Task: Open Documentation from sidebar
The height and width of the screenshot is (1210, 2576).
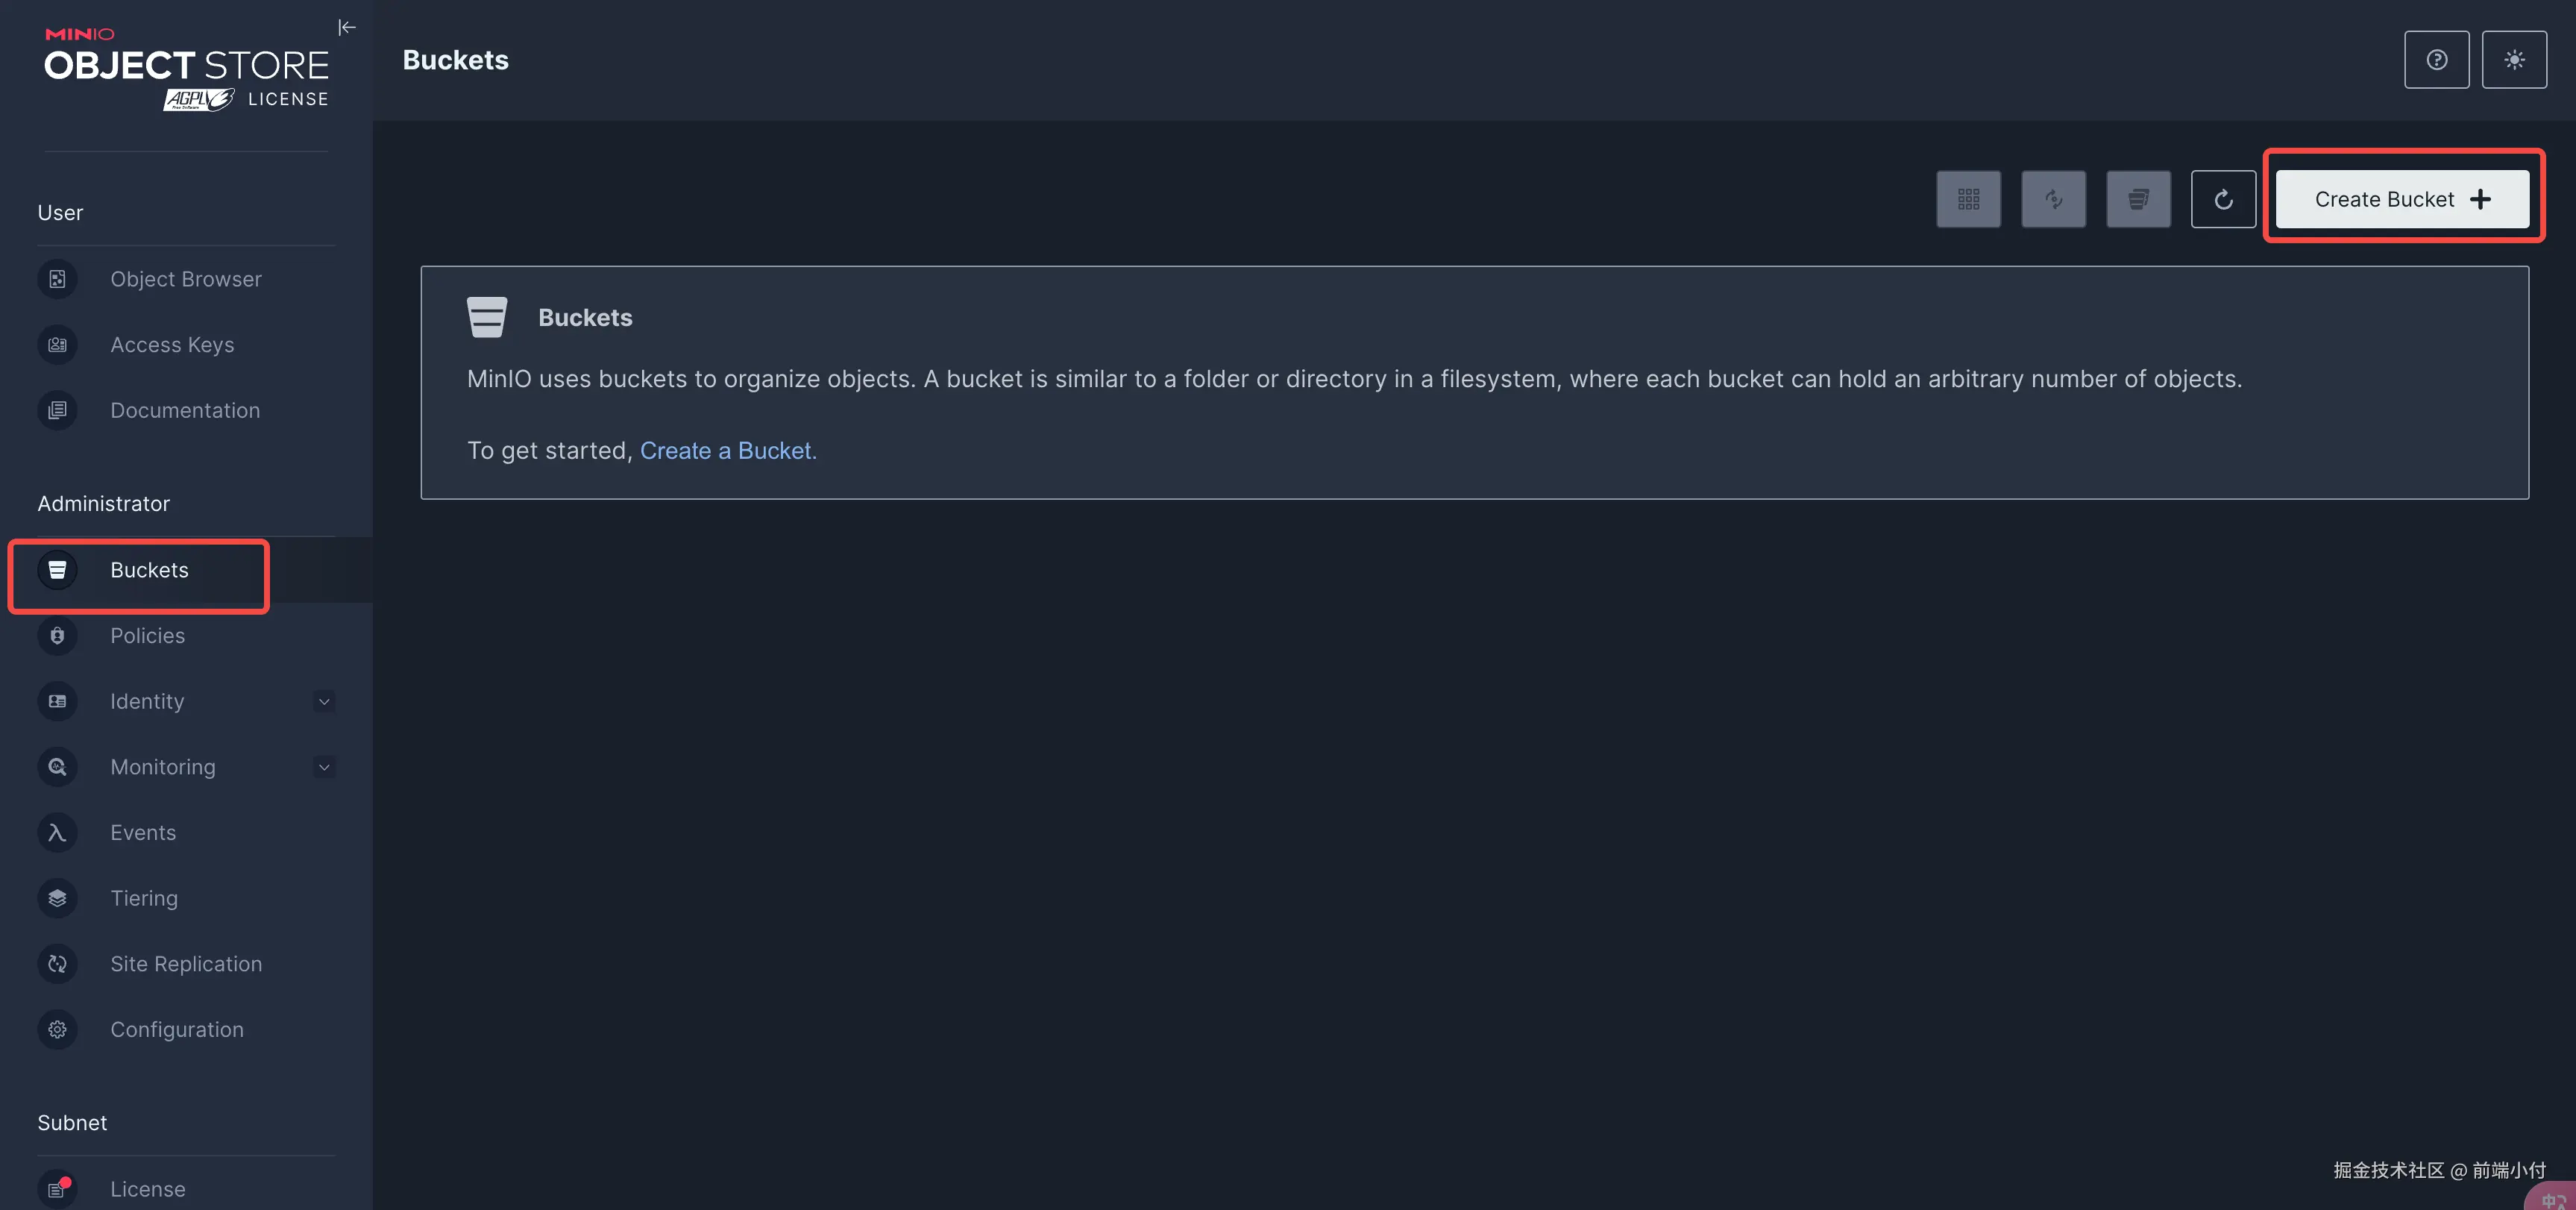Action: pyautogui.click(x=185, y=411)
